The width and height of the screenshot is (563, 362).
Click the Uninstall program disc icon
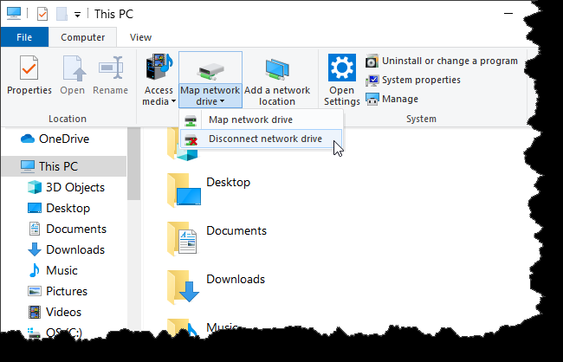(x=372, y=61)
